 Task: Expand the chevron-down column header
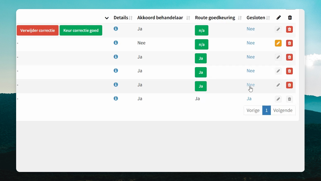(x=107, y=18)
